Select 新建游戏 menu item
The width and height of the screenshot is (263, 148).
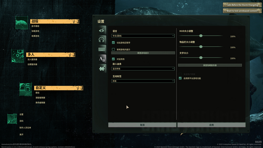coord(36,36)
